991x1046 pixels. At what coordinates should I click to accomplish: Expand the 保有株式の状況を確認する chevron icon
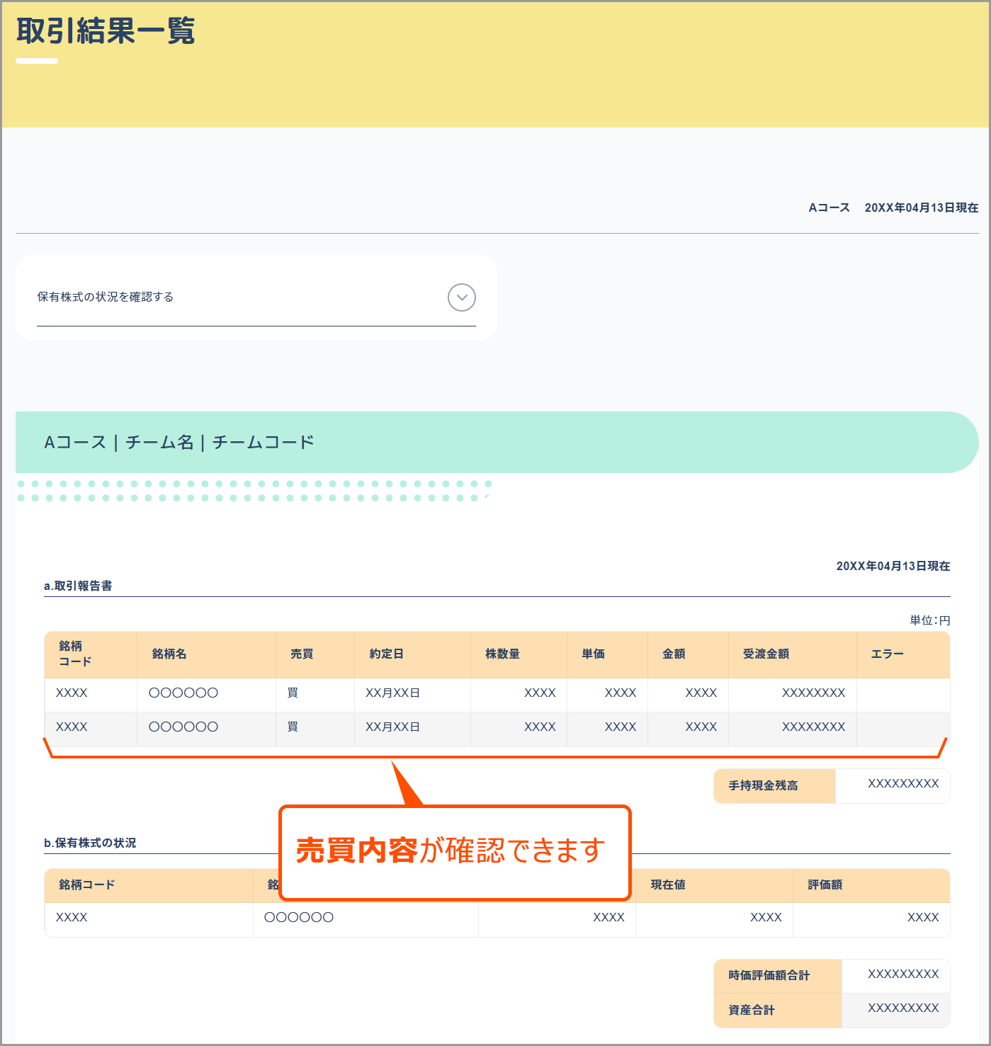click(462, 297)
